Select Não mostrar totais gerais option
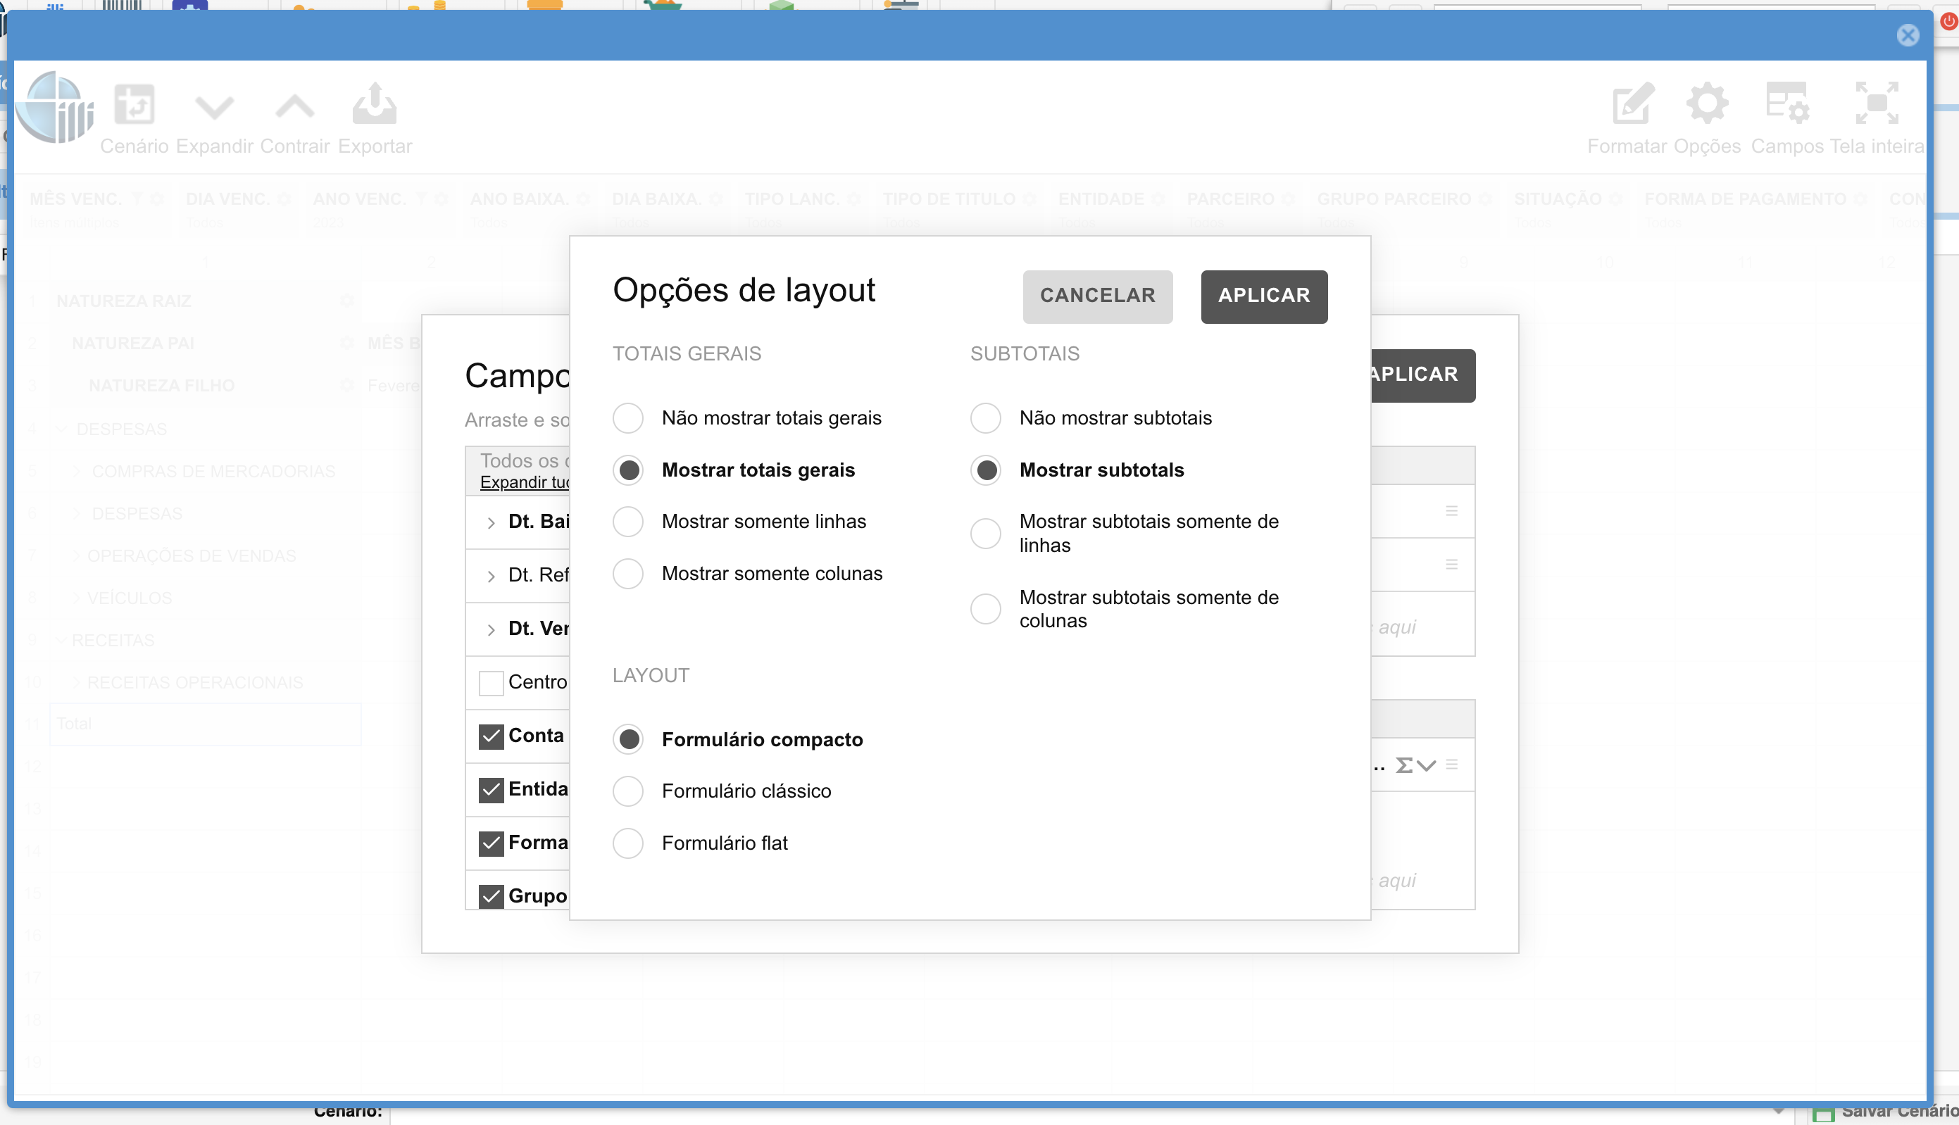1959x1125 pixels. (628, 418)
